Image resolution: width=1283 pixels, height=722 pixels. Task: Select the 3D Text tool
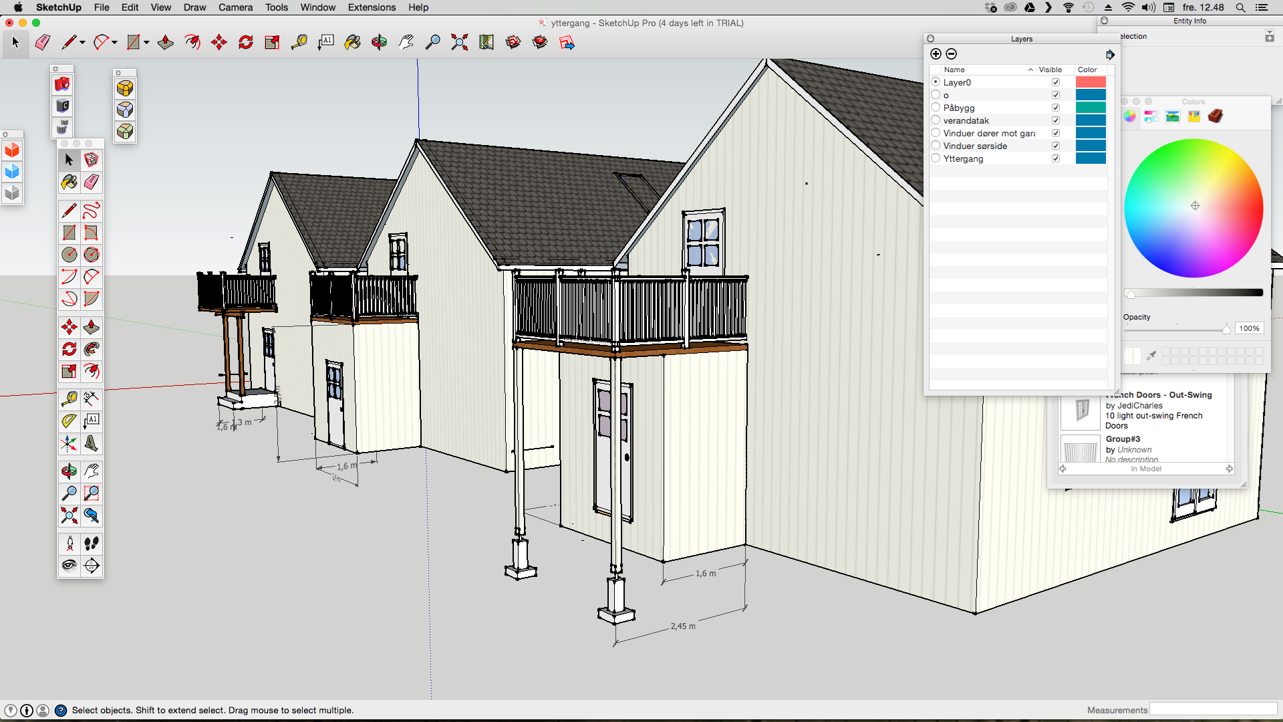coord(92,443)
